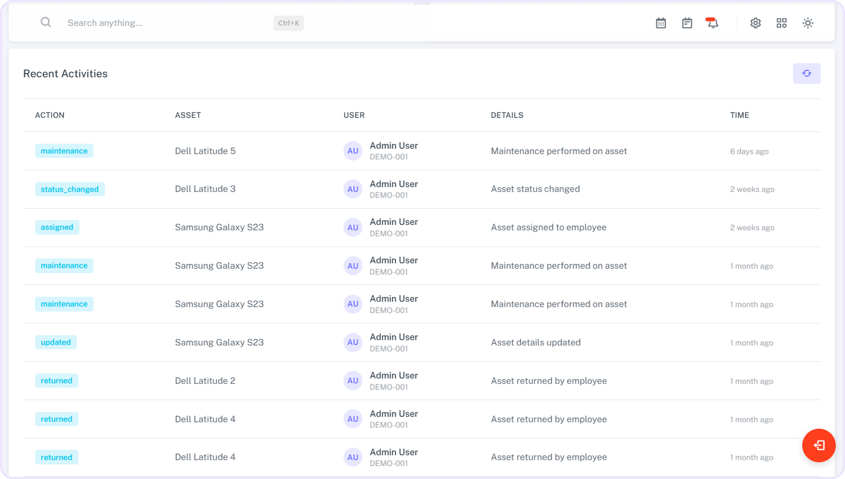Refresh the Recent Activities list
This screenshot has width=845, height=479.
pos(806,74)
